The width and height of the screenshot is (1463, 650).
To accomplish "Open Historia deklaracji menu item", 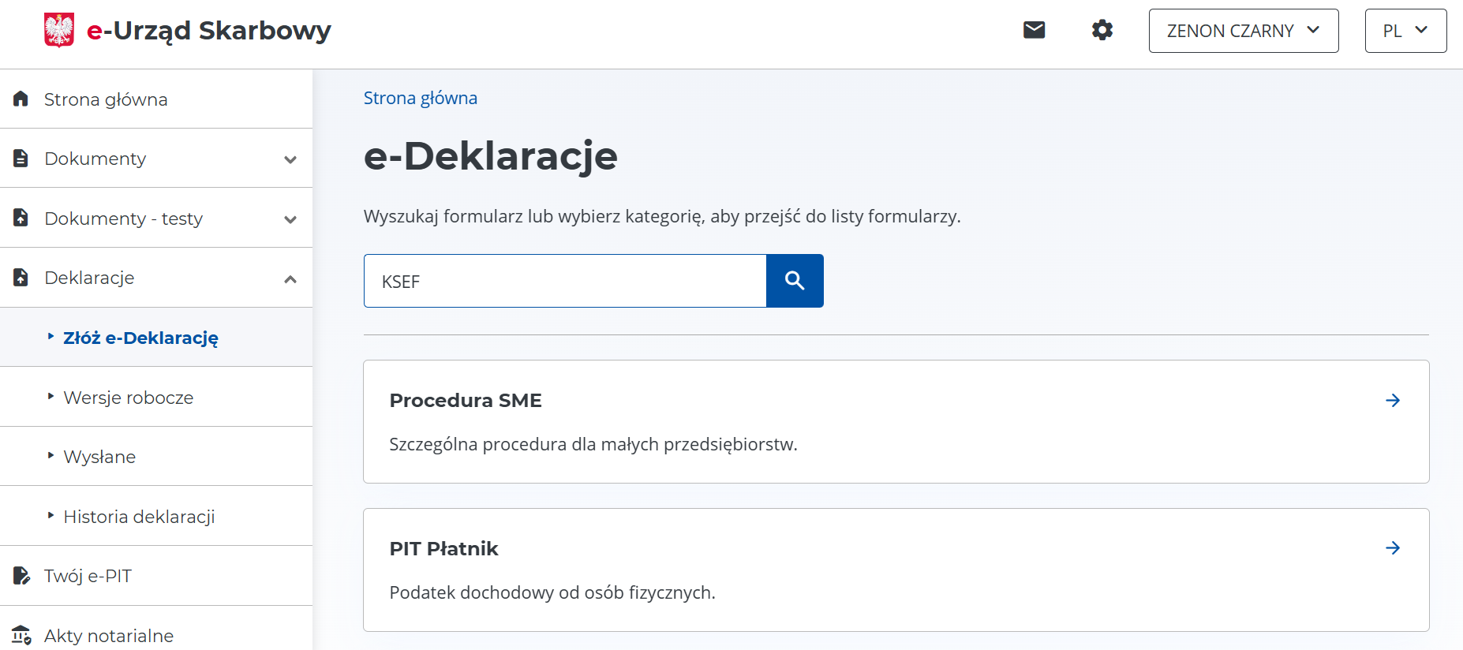I will pos(139,517).
